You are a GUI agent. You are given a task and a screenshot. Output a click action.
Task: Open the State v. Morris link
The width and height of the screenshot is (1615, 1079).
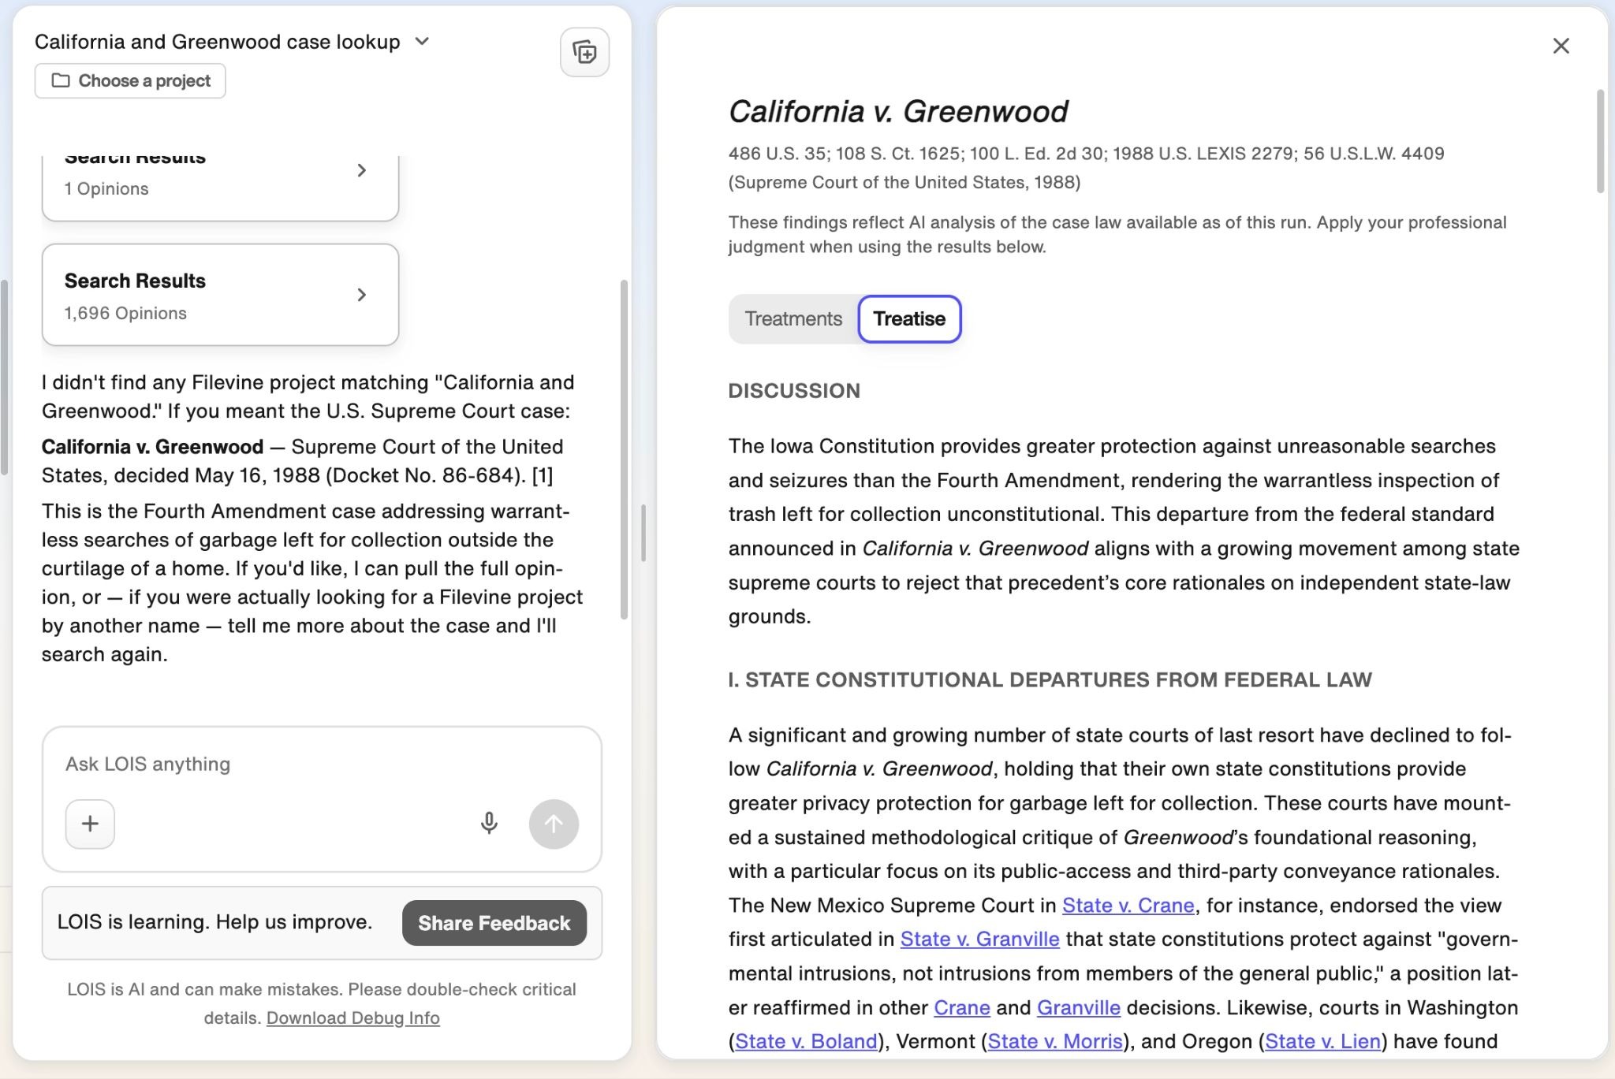click(x=1054, y=1041)
